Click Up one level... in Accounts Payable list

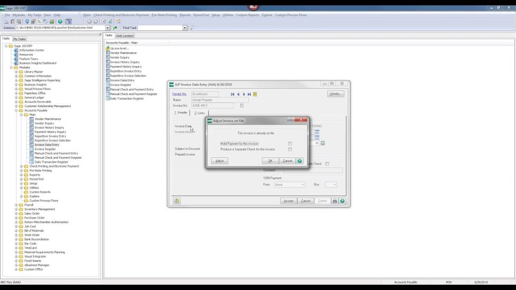(x=120, y=48)
